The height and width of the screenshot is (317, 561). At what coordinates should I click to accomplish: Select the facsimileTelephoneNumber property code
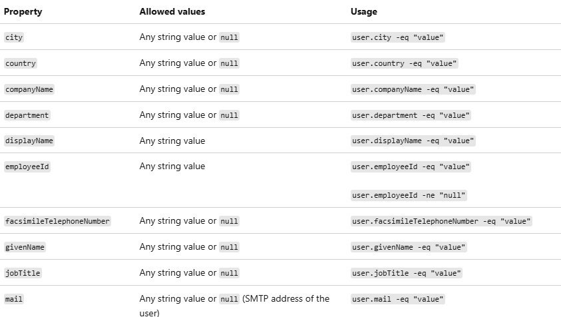[x=57, y=221]
